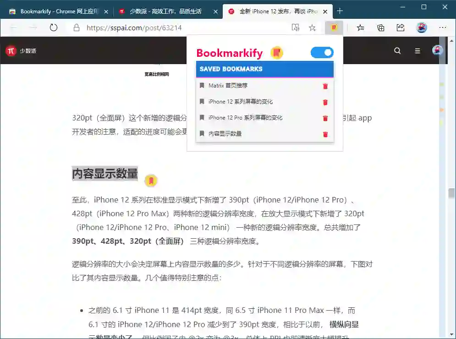Open the browser Settings and more menu
Viewport: 456px width, 339px height.
click(443, 27)
